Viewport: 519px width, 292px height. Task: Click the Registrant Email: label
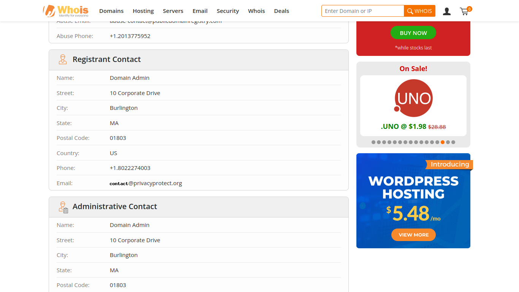[x=65, y=183]
